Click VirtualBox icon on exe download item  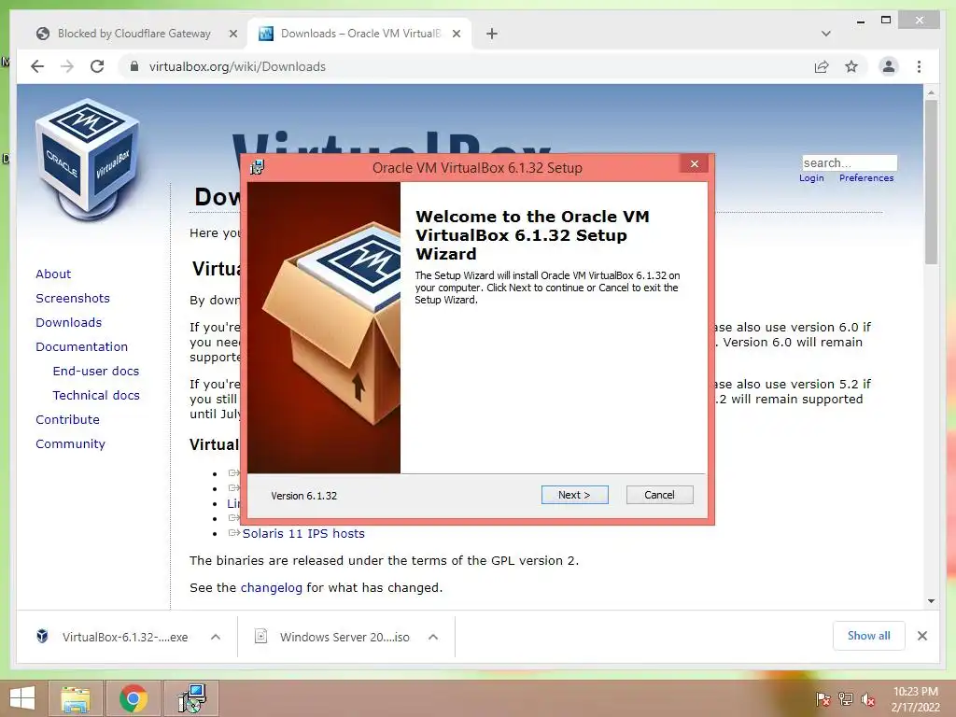pyautogui.click(x=42, y=637)
